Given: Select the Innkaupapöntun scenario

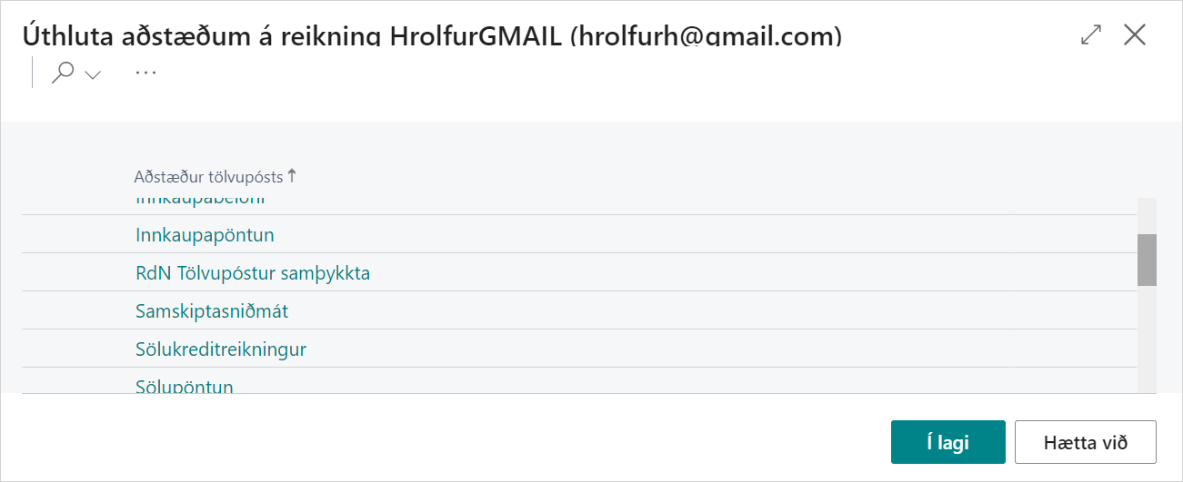Looking at the screenshot, I should click(205, 235).
